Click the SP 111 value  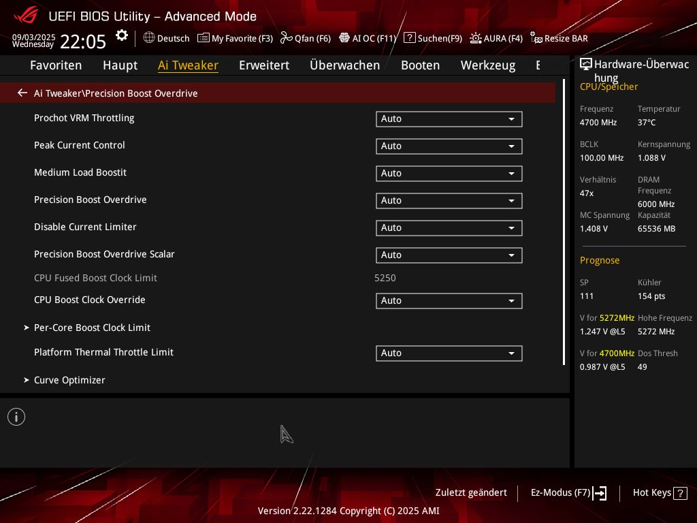586,296
